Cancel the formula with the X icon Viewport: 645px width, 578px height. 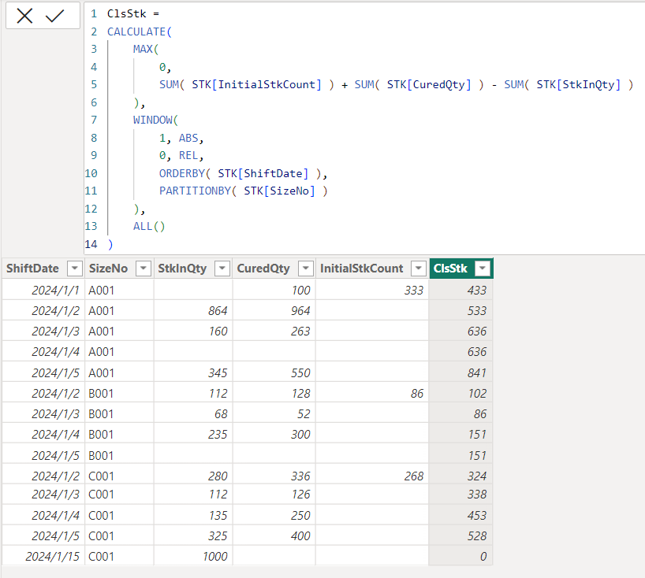tap(24, 16)
